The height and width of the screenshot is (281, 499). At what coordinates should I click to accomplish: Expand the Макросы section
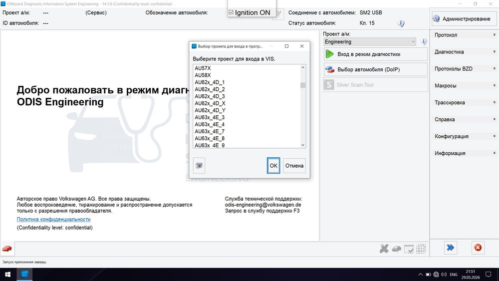coord(464,86)
